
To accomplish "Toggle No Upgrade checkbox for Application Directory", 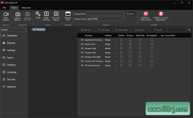I will pos(152,40).
